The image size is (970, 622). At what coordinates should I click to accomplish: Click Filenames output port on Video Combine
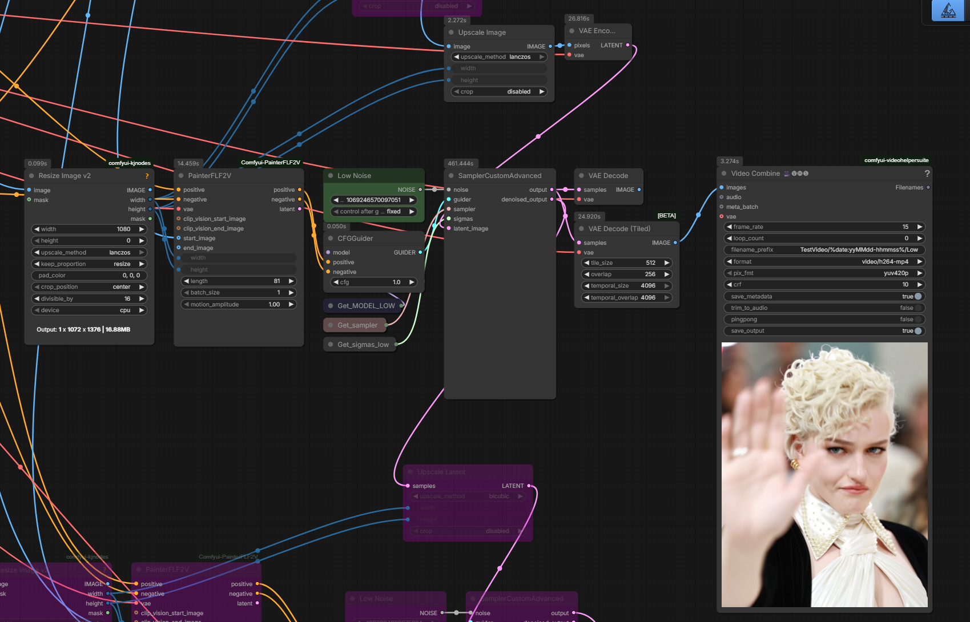[x=928, y=187]
